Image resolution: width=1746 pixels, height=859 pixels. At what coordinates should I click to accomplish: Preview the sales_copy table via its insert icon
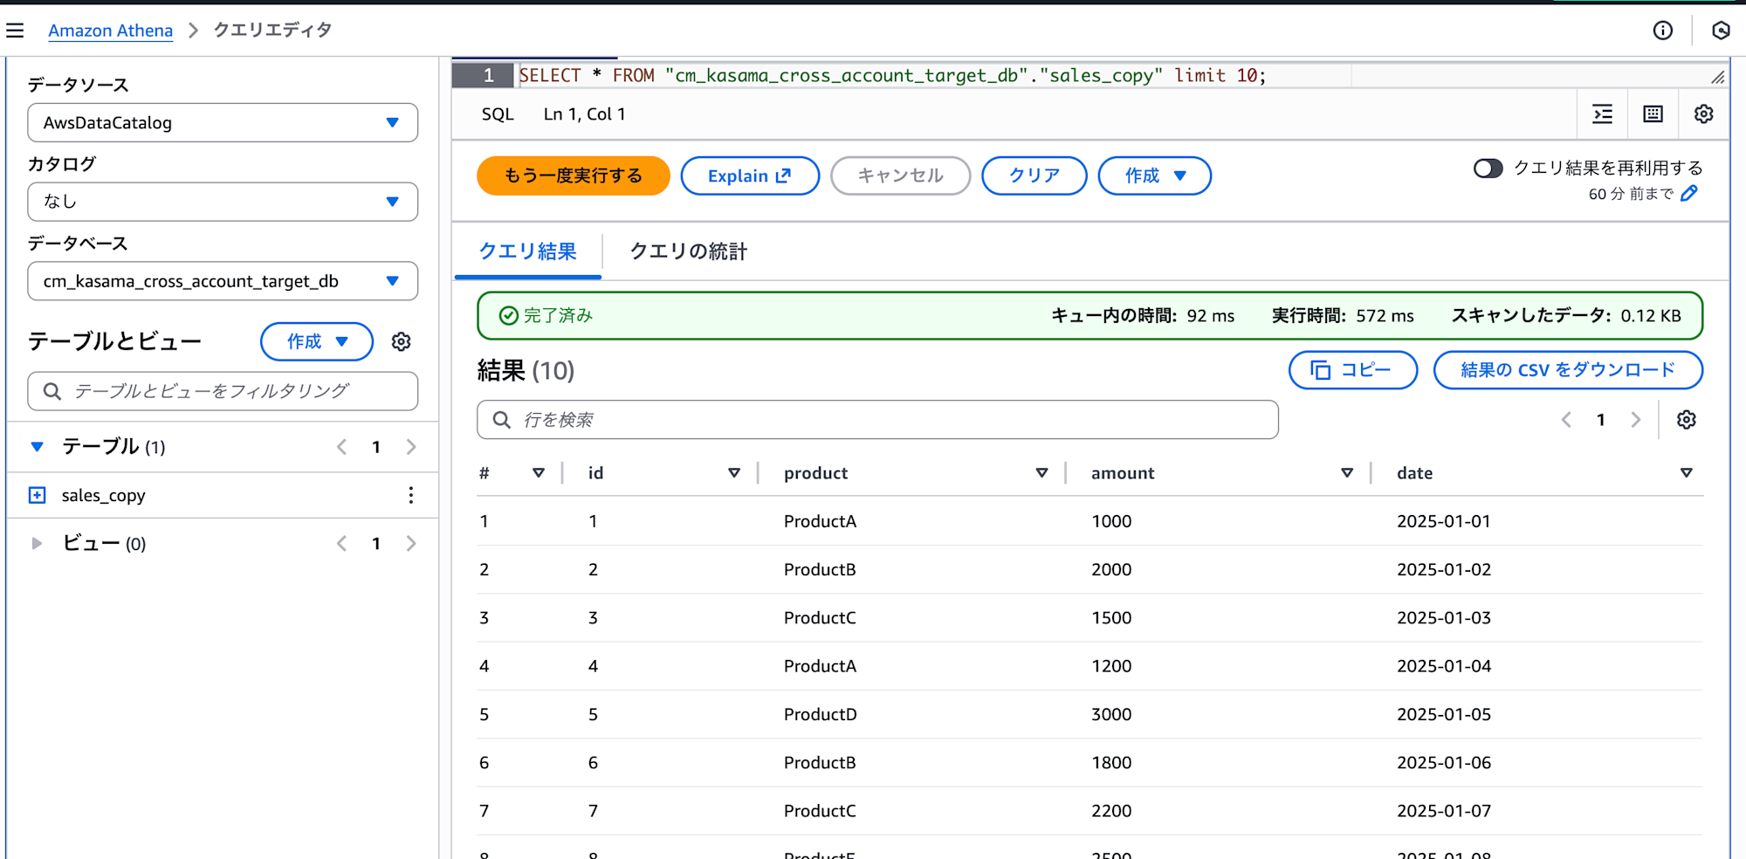37,495
